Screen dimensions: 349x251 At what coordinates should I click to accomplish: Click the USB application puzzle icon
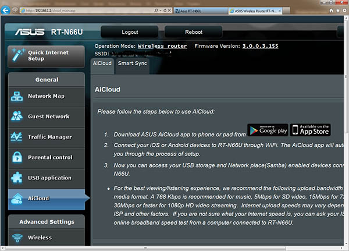coord(17,178)
